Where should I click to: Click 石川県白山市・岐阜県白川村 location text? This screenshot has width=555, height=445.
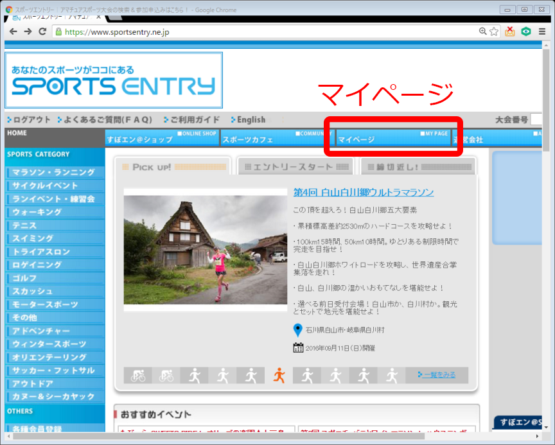click(345, 330)
